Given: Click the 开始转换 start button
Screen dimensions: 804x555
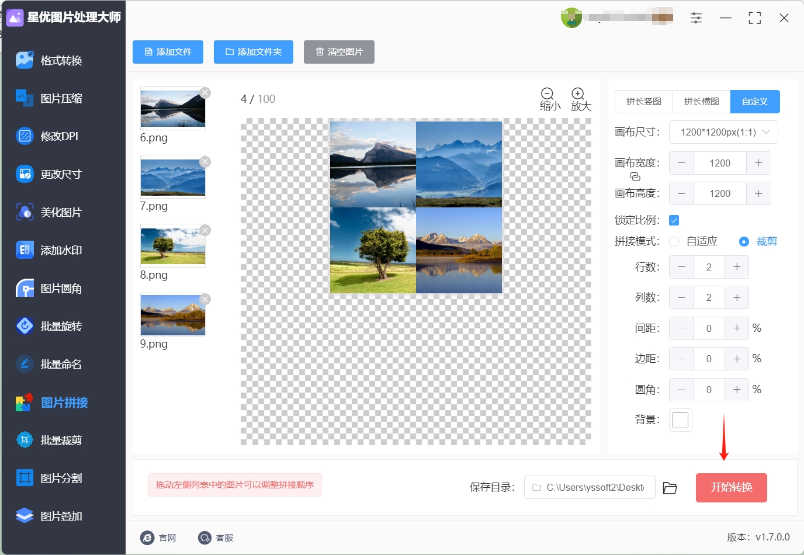Looking at the screenshot, I should [x=732, y=487].
